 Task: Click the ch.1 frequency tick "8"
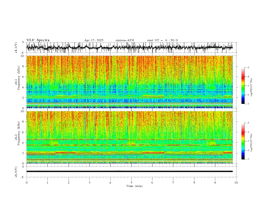(x=24, y=66)
